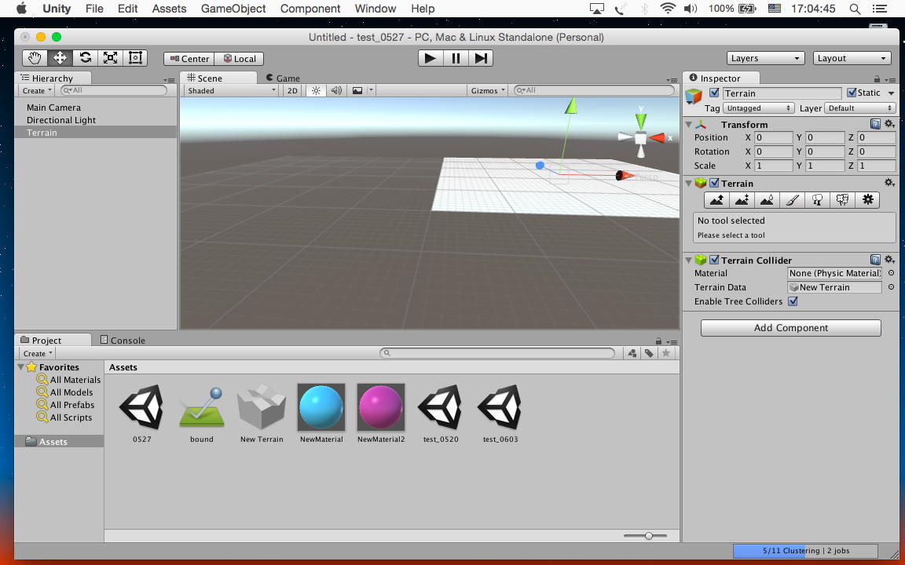The height and width of the screenshot is (565, 905).
Task: Toggle Terrain component enabled checkbox
Action: coord(715,183)
